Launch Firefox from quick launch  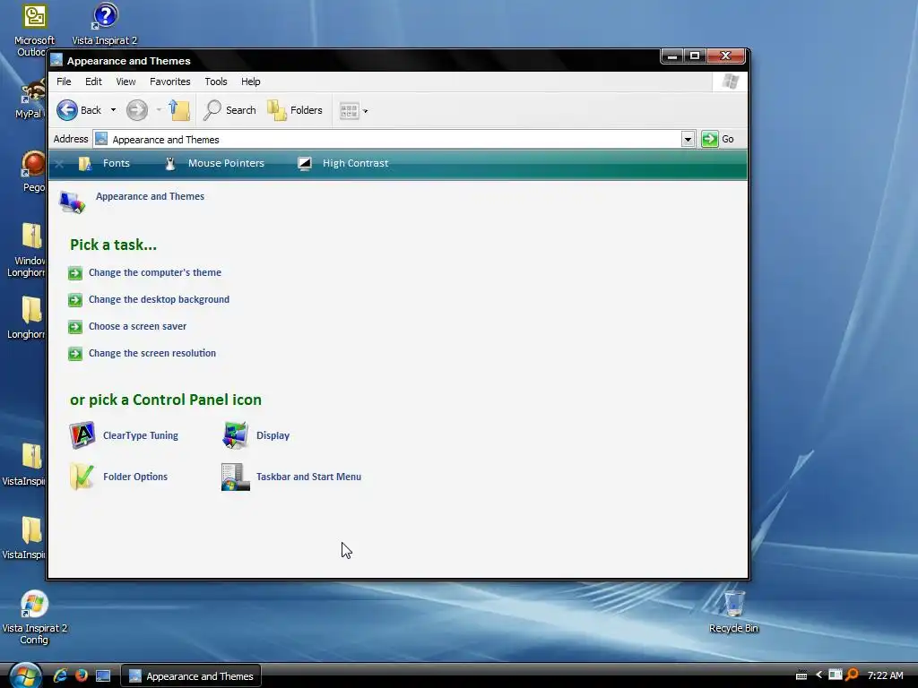pyautogui.click(x=82, y=675)
